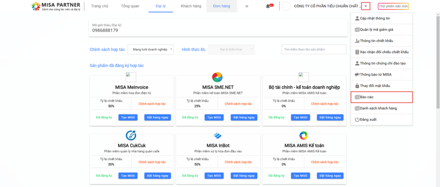Click Tạo MGG for MISA MeInvoice

click(x=128, y=117)
